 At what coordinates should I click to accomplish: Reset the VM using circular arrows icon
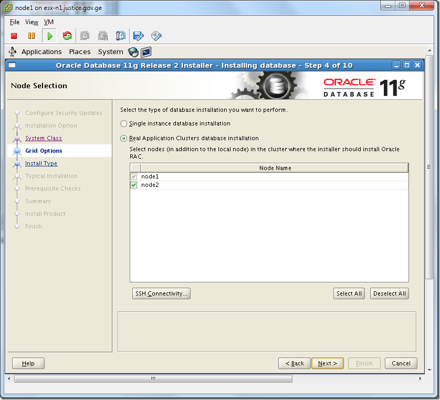pyautogui.click(x=67, y=36)
